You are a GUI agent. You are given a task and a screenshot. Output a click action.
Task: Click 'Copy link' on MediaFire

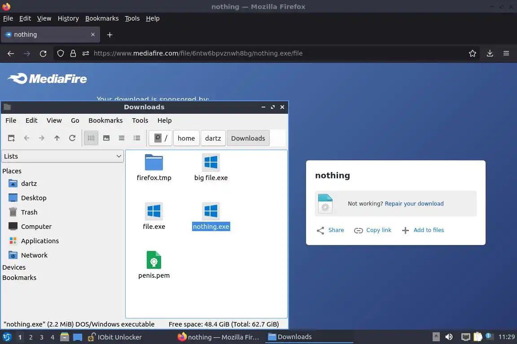click(372, 230)
